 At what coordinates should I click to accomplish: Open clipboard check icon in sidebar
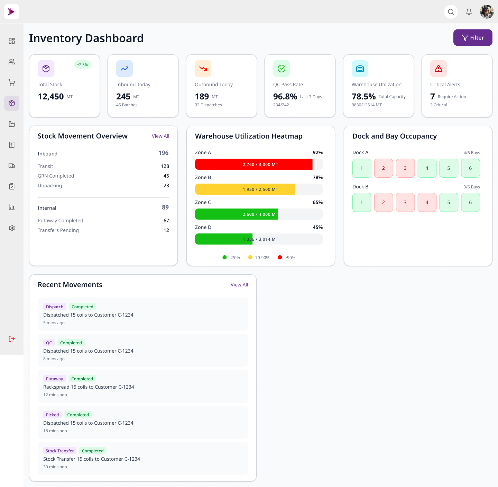click(12, 186)
